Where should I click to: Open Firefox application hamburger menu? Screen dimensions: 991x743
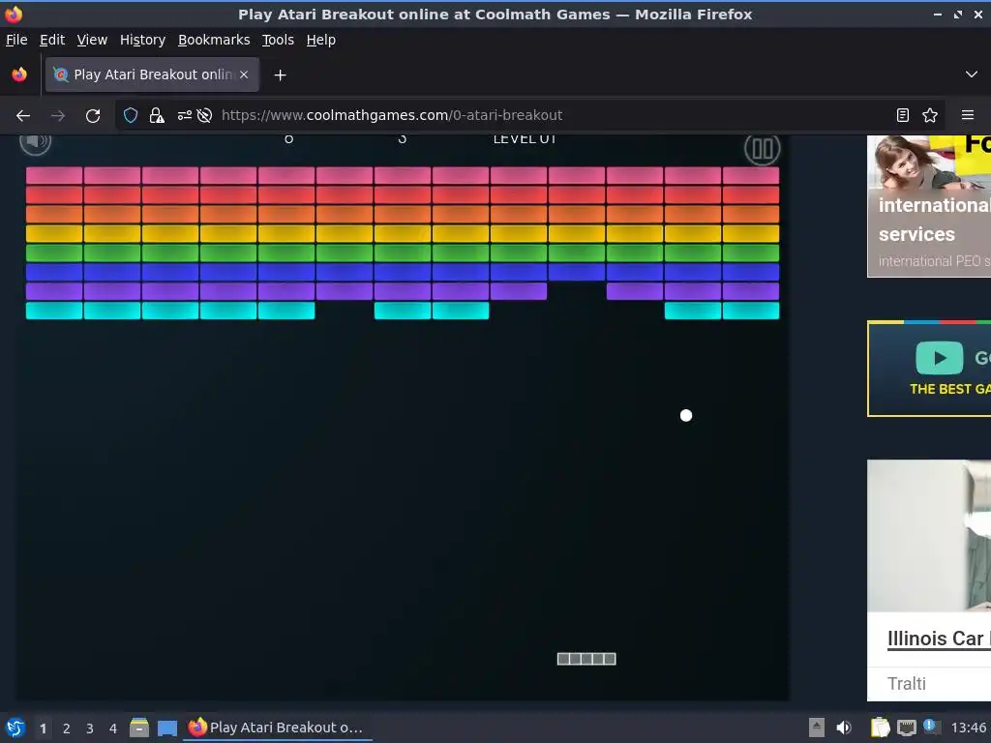pyautogui.click(x=968, y=115)
